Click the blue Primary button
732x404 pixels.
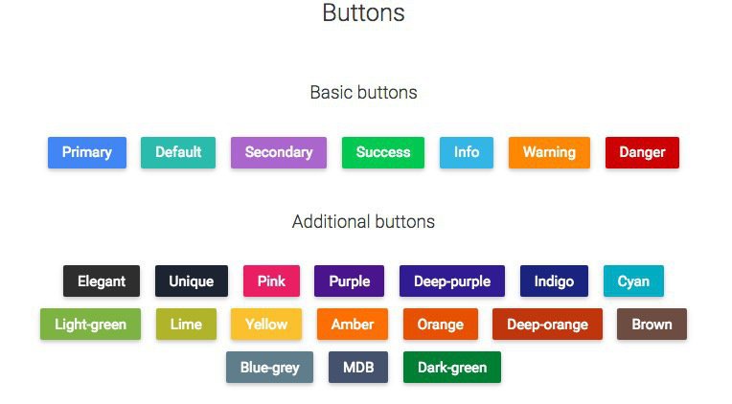click(x=87, y=152)
